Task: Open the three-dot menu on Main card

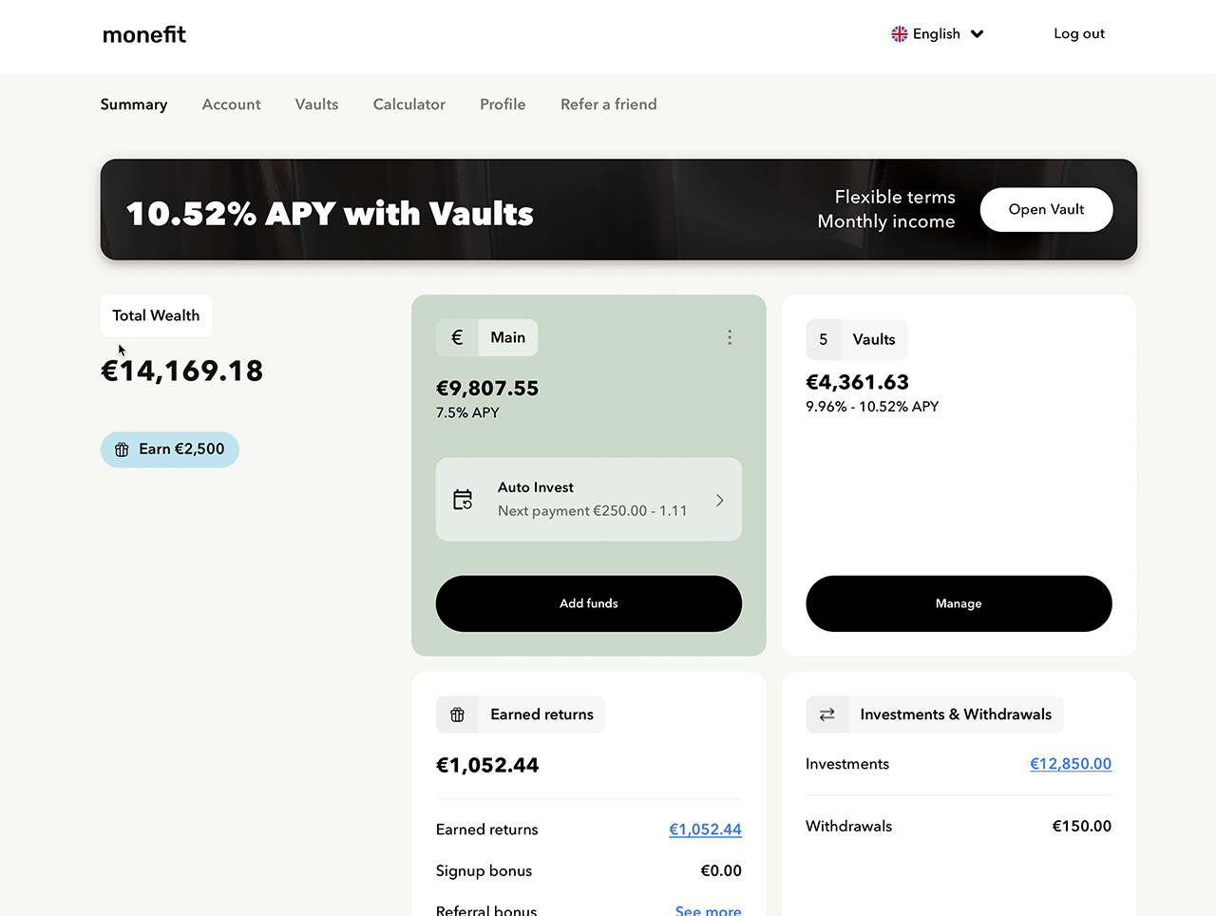Action: (729, 337)
